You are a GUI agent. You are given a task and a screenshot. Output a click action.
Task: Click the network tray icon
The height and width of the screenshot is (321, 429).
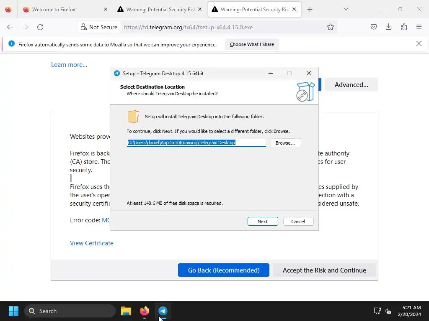coord(377,311)
